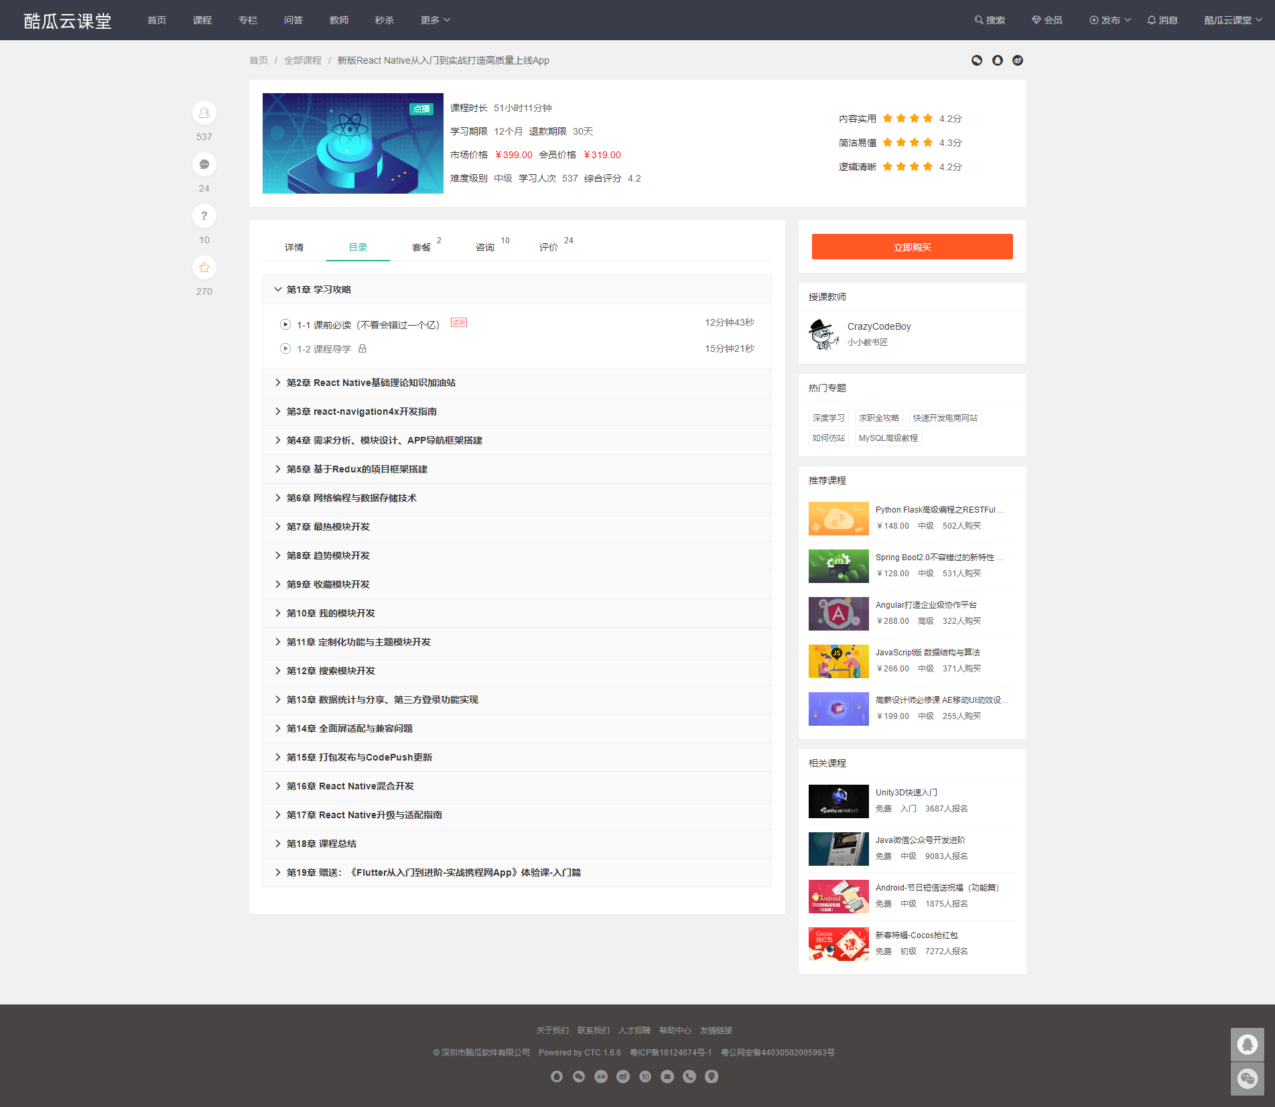Viewport: 1275px width, 1107px height.
Task: Play lesson 1-1 via its play icon
Action: click(x=285, y=324)
